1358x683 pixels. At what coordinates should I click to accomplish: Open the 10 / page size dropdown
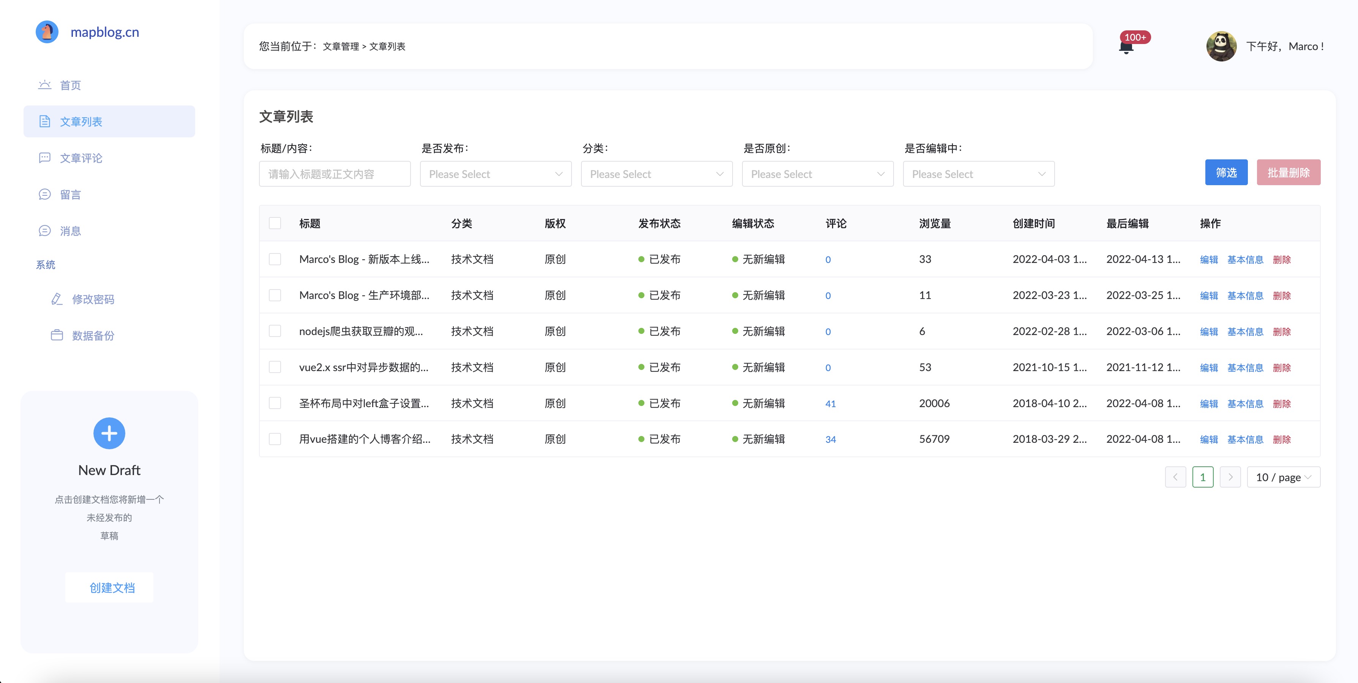point(1283,477)
